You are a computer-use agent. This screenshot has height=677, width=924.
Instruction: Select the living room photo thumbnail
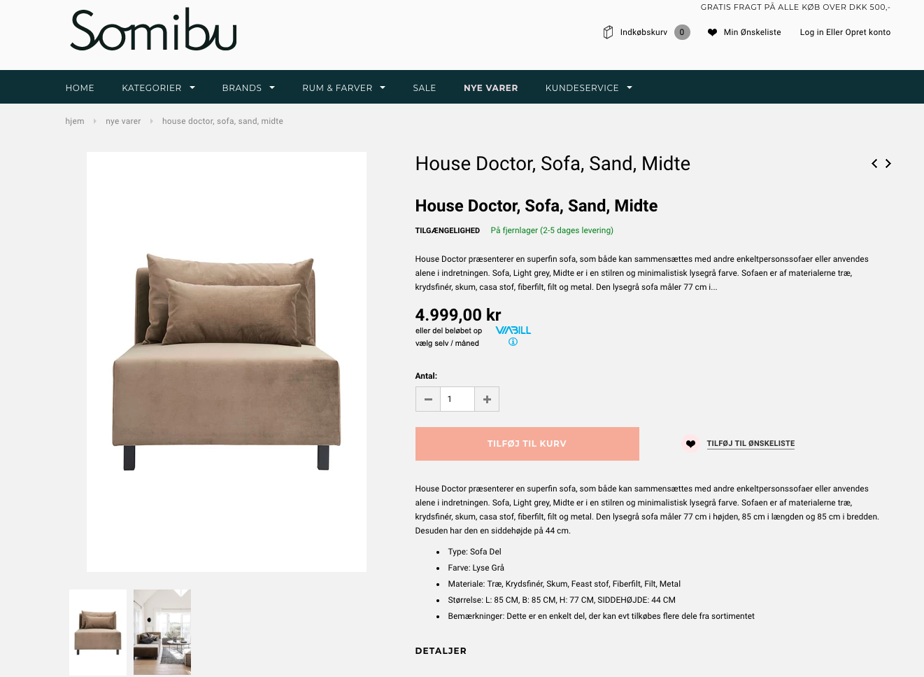pos(162,632)
